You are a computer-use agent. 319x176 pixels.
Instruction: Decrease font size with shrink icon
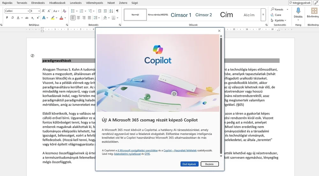[x=49, y=11]
